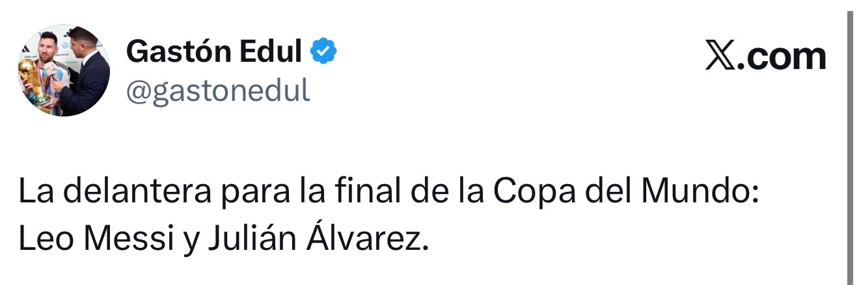Click the word "Edul" in display name
Viewport: 859px width, 285px height.
click(x=267, y=52)
